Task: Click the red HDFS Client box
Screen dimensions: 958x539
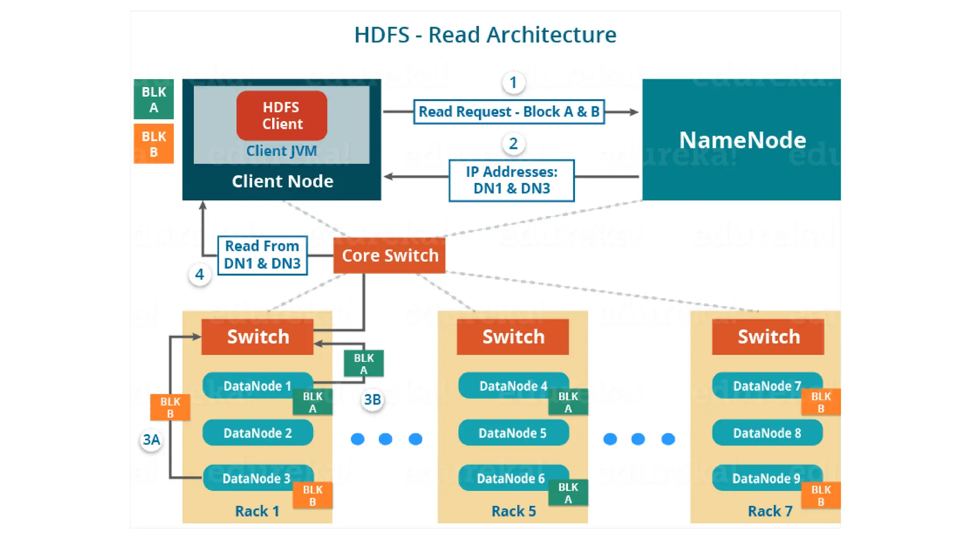Action: (x=282, y=116)
